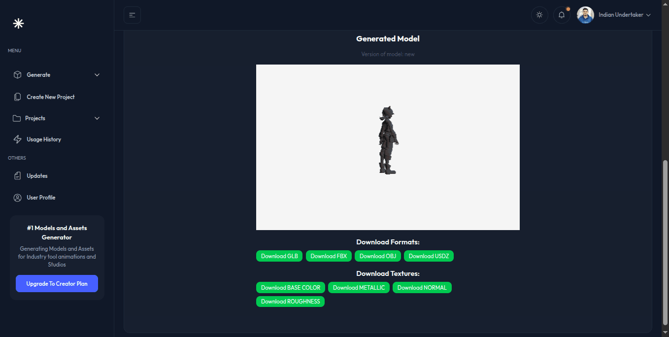Viewport: 669px width, 337px height.
Task: Click the documents icon beside Create New Project
Action: (x=18, y=97)
